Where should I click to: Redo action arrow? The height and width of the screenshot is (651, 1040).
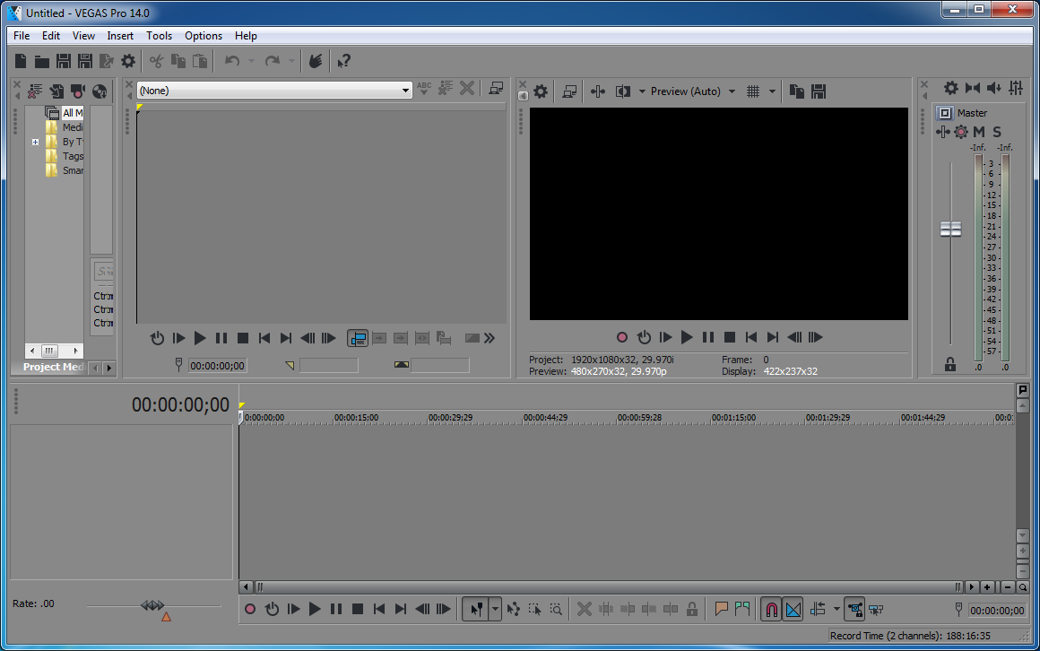273,61
